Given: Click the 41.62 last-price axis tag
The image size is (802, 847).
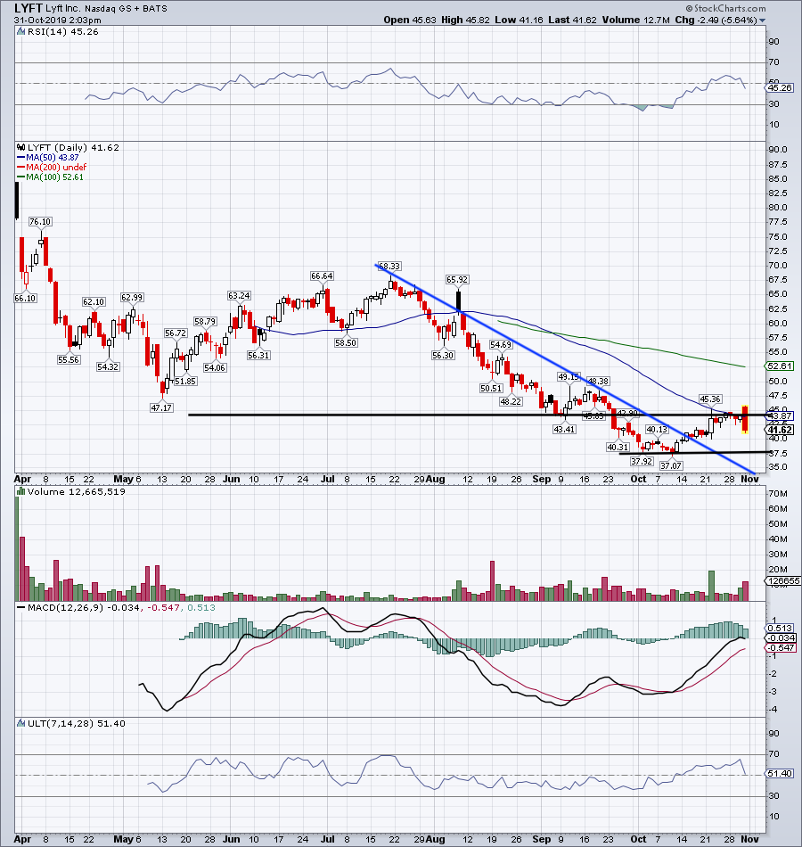Looking at the screenshot, I should [780, 430].
